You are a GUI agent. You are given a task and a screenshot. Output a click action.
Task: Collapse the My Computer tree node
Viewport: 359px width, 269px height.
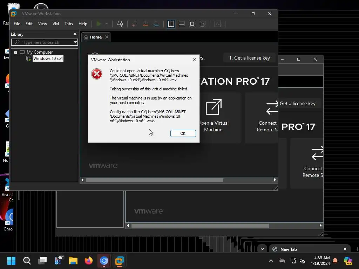[15, 53]
